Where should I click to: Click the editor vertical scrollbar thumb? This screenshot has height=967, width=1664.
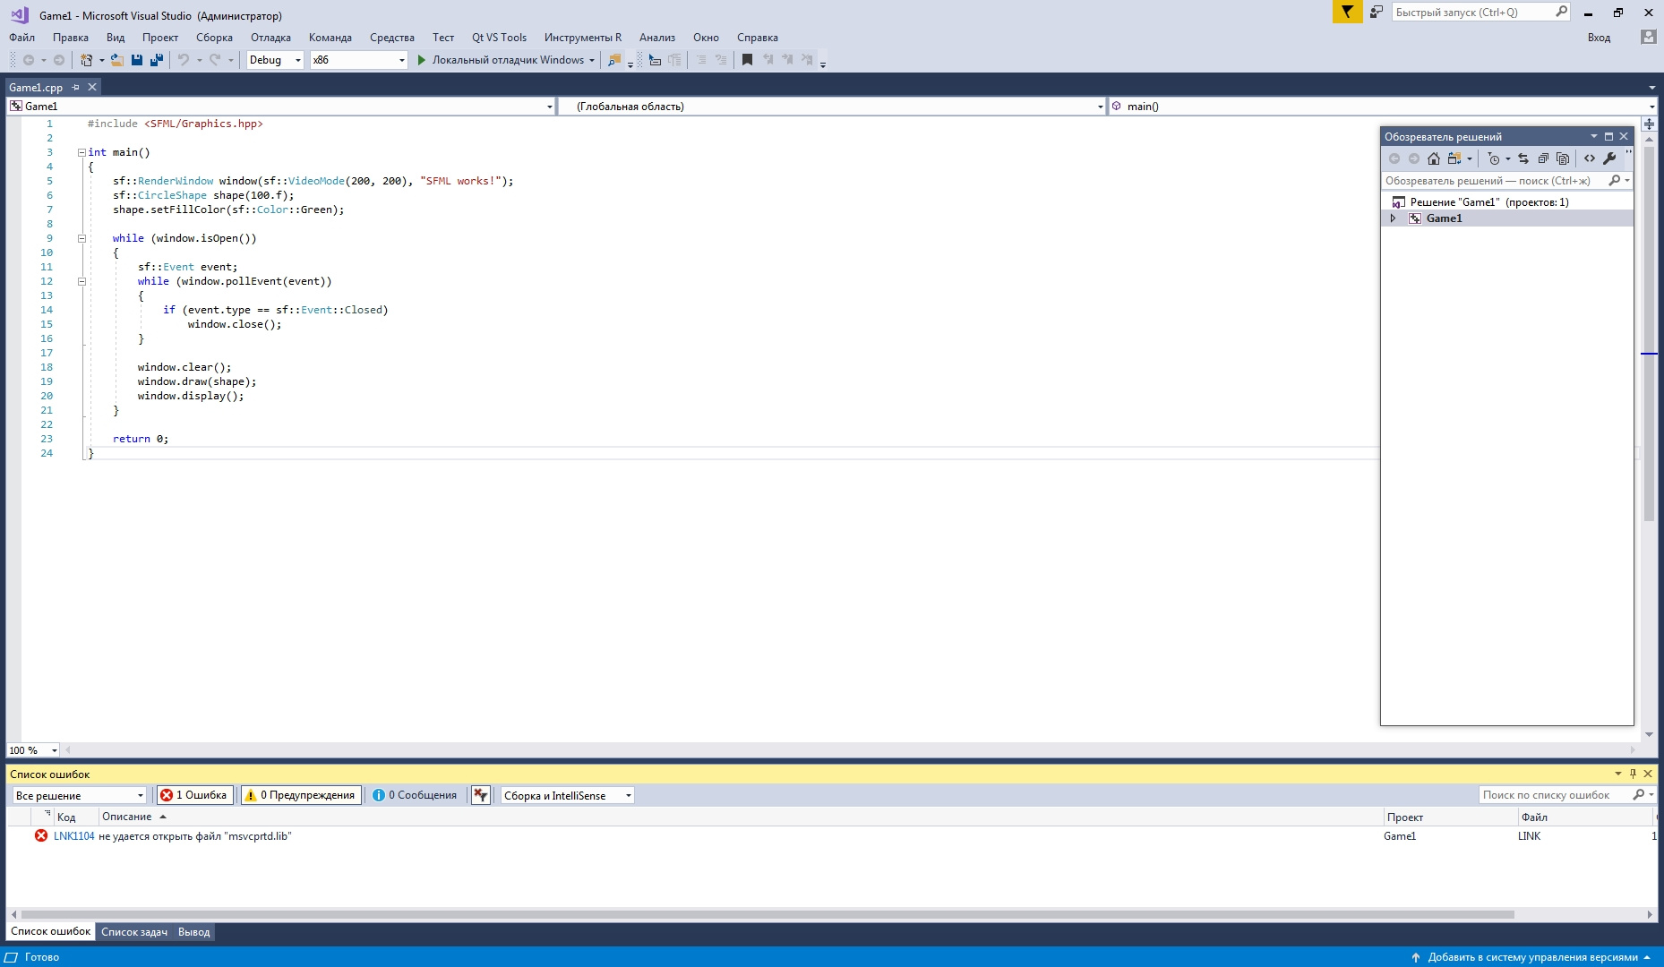(1649, 335)
